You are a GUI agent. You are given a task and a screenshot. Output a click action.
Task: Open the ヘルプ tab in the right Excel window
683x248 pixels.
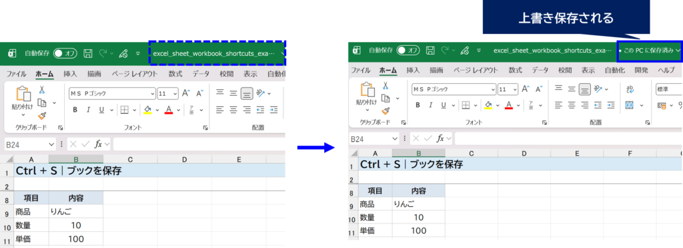(x=666, y=70)
